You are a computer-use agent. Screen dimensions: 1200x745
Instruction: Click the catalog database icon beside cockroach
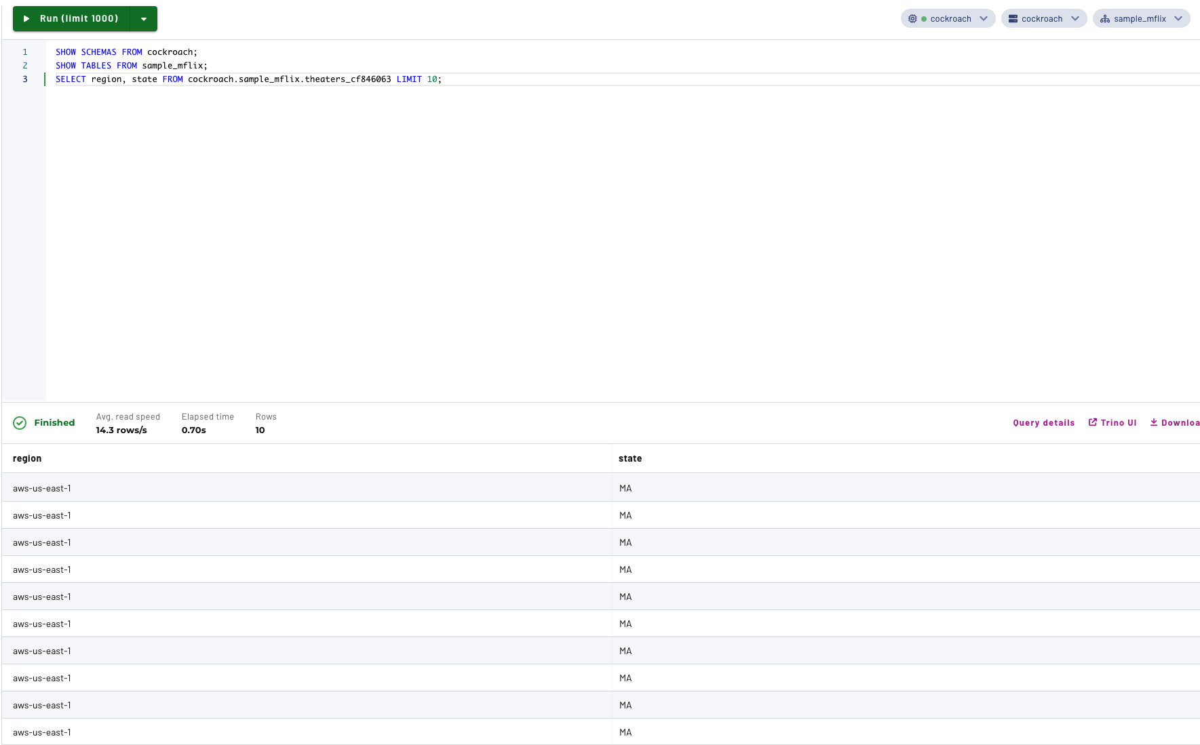tap(1013, 19)
